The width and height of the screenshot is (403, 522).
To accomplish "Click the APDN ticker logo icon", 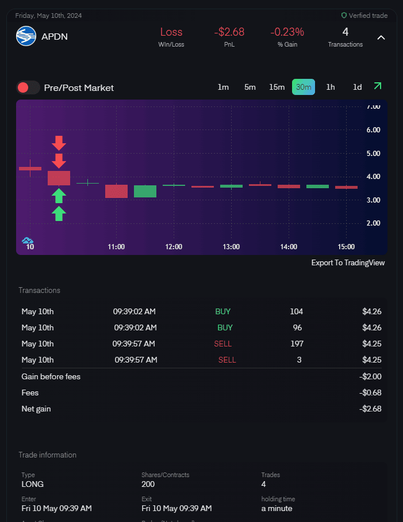I will click(26, 37).
